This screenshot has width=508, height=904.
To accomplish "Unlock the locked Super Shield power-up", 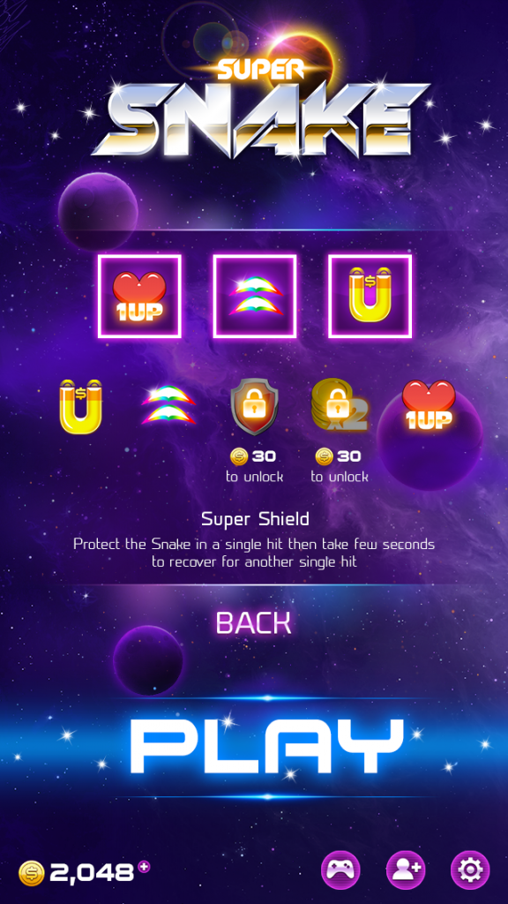I will coord(255,406).
